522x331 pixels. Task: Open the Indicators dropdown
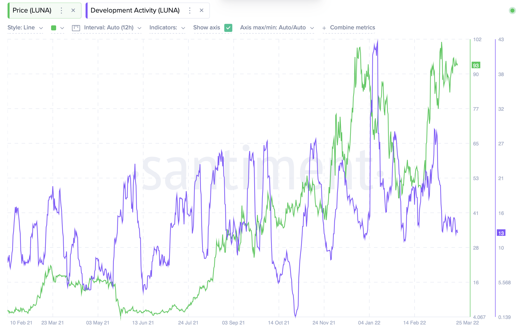(167, 28)
